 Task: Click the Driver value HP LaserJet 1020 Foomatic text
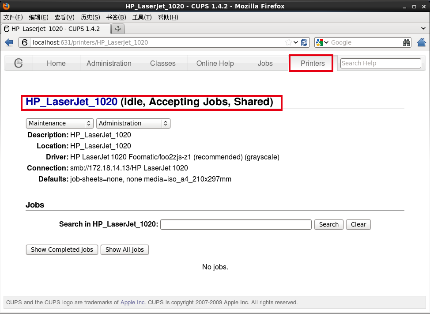(x=175, y=157)
